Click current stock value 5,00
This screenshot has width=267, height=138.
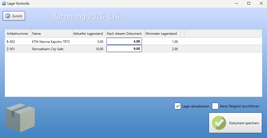coord(100,42)
